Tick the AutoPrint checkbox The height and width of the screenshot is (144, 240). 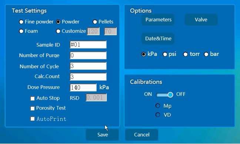click(33, 119)
